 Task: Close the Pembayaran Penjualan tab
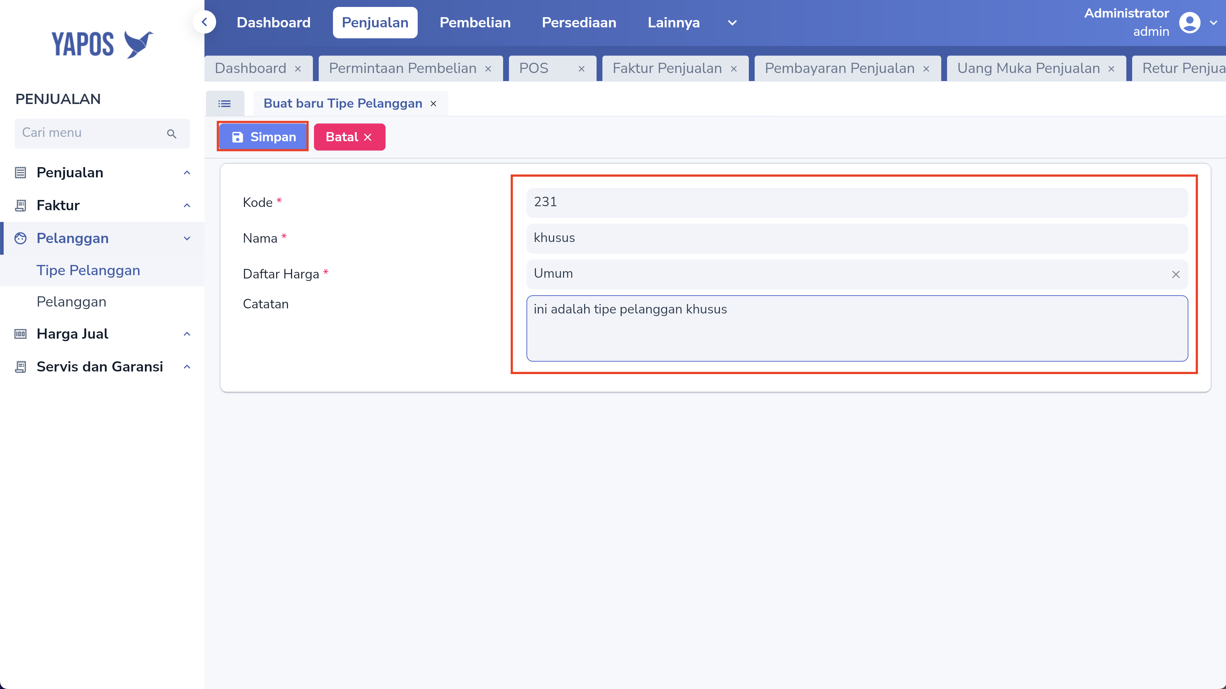(x=926, y=69)
